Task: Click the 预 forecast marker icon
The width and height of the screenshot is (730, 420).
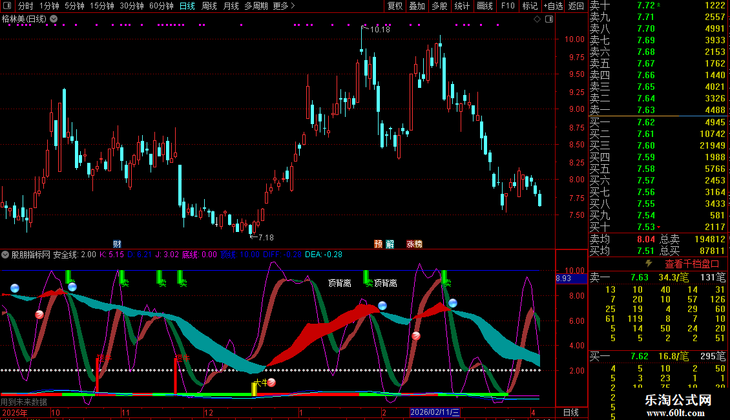Action: [x=378, y=244]
